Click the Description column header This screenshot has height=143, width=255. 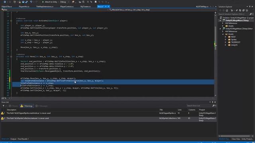(12, 110)
